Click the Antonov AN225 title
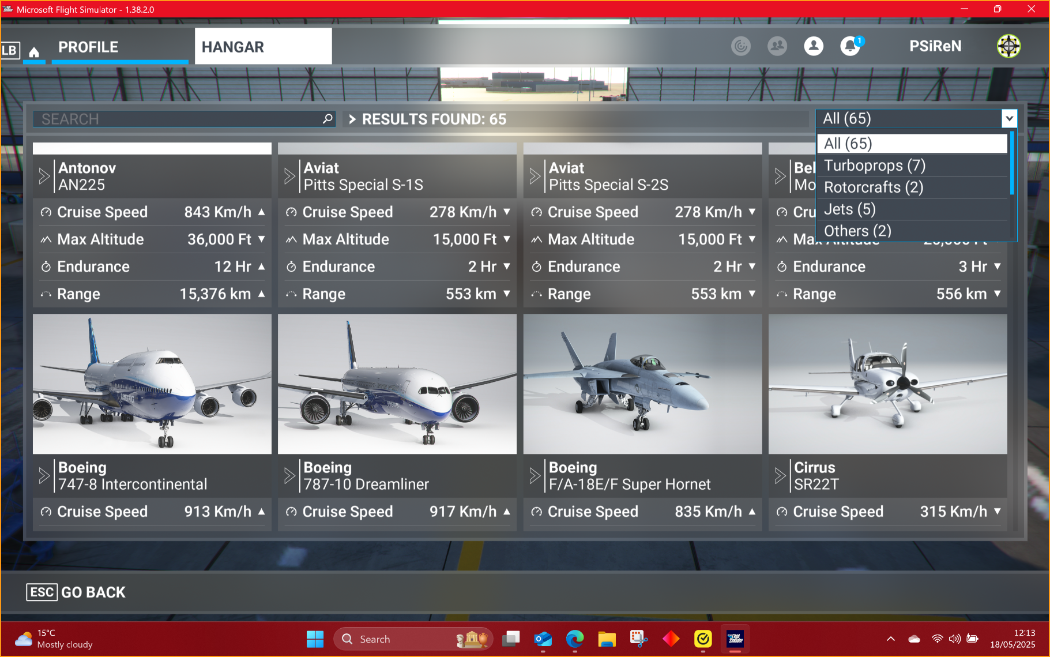The height and width of the screenshot is (657, 1050). point(87,176)
